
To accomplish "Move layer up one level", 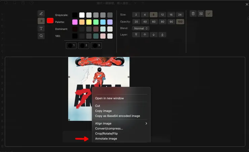I will pyautogui.click(x=145, y=35).
